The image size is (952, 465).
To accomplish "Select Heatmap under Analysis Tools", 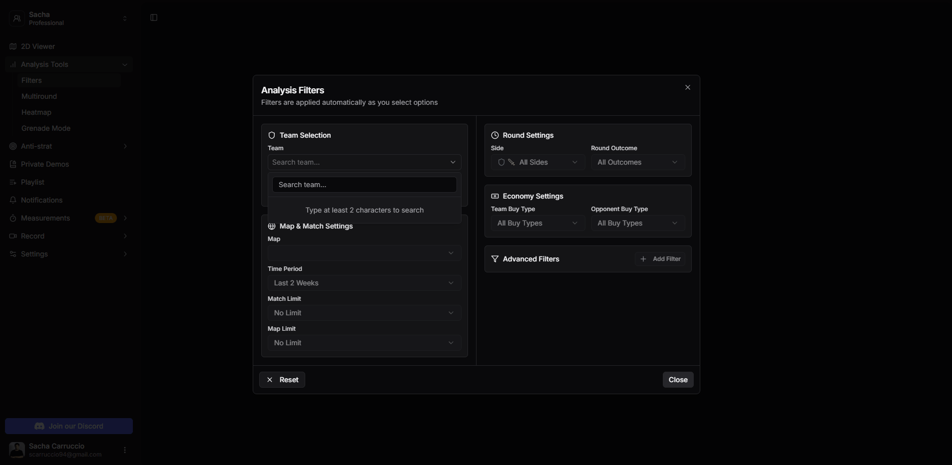I will pos(37,112).
